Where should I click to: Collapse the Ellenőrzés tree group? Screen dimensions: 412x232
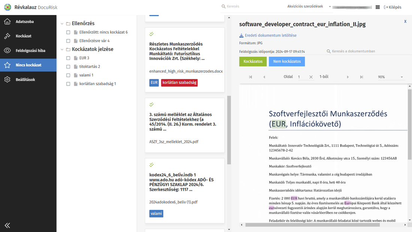coord(62,24)
